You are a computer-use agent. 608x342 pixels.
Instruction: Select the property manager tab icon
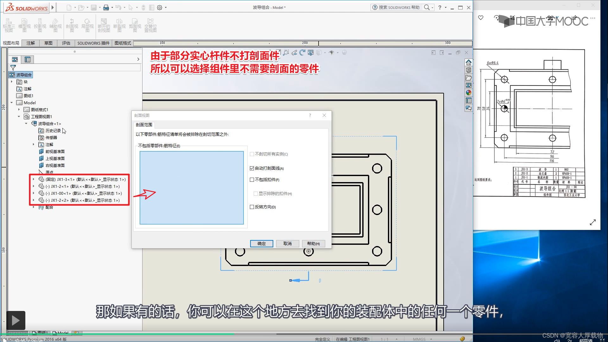pyautogui.click(x=28, y=60)
